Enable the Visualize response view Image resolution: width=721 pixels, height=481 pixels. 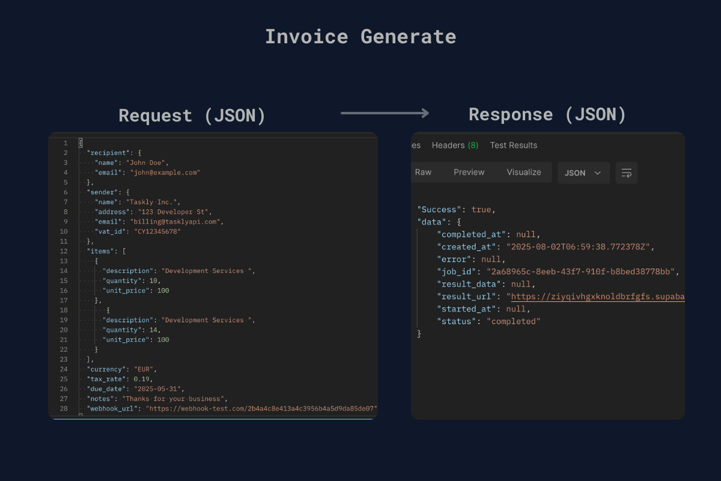coord(523,172)
